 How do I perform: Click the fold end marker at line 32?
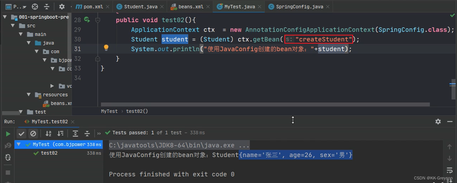[x=98, y=59]
